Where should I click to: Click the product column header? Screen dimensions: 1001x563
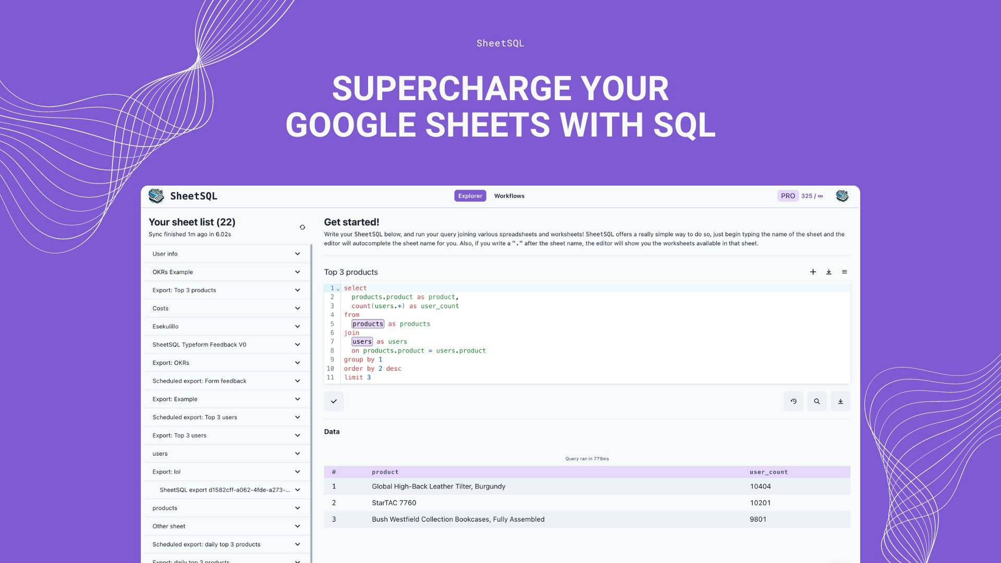[385, 472]
